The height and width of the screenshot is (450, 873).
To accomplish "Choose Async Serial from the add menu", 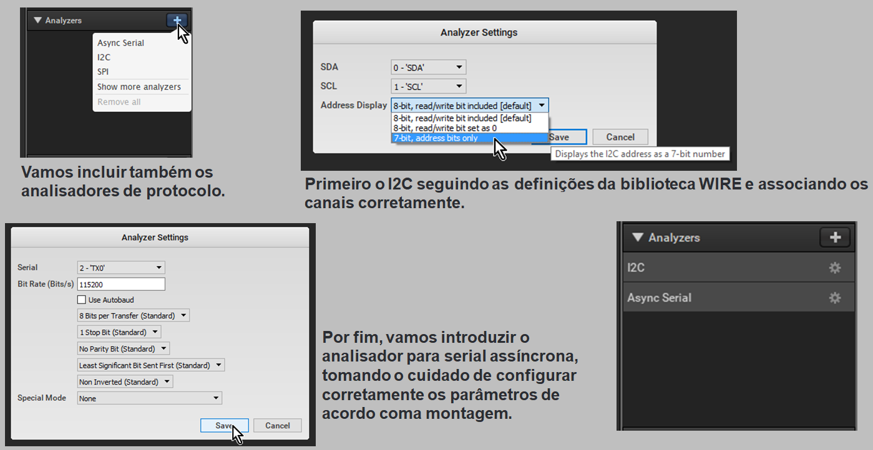I will pos(120,43).
